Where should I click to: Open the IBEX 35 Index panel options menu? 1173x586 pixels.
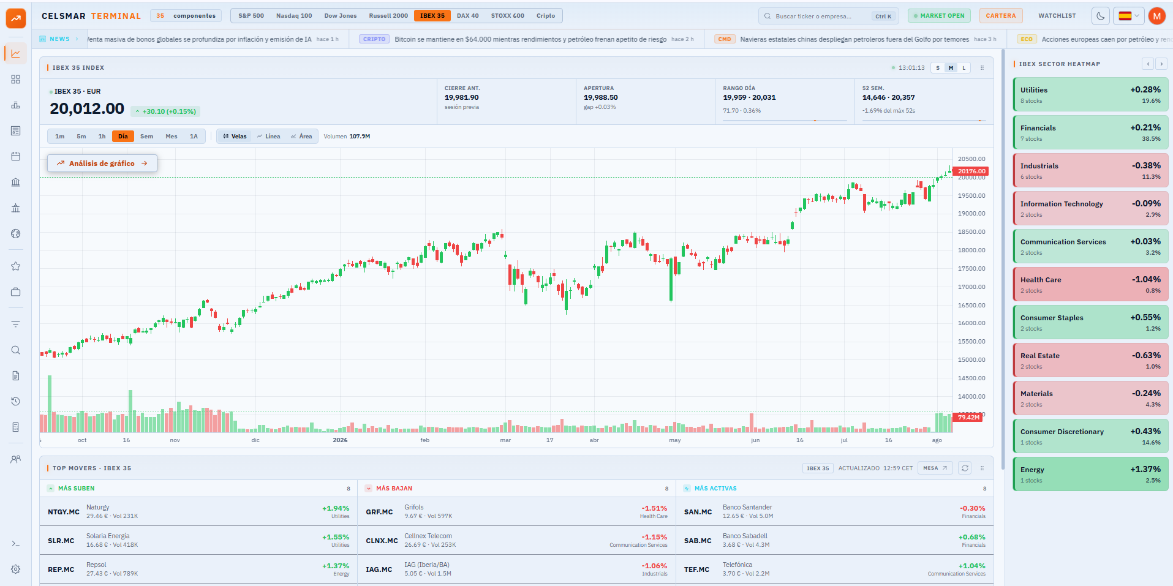pyautogui.click(x=982, y=68)
